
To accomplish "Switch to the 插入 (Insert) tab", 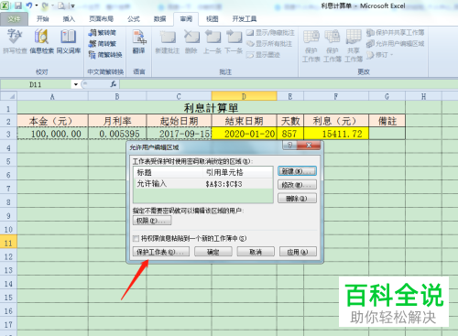I will (69, 19).
